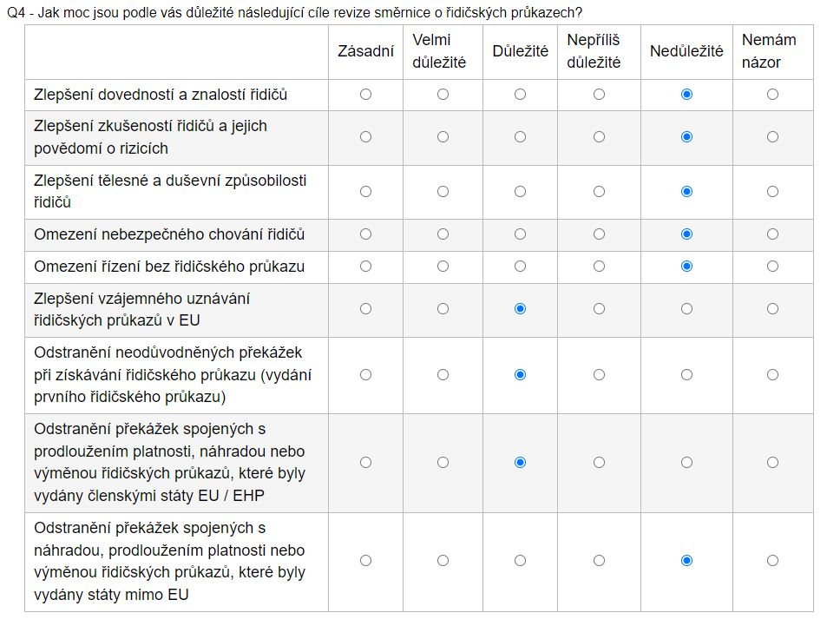This screenshot has width=827, height=626.
Task: Pick Velmi důležité for vzájemného uznávání průkazů v EU
Action: click(443, 308)
